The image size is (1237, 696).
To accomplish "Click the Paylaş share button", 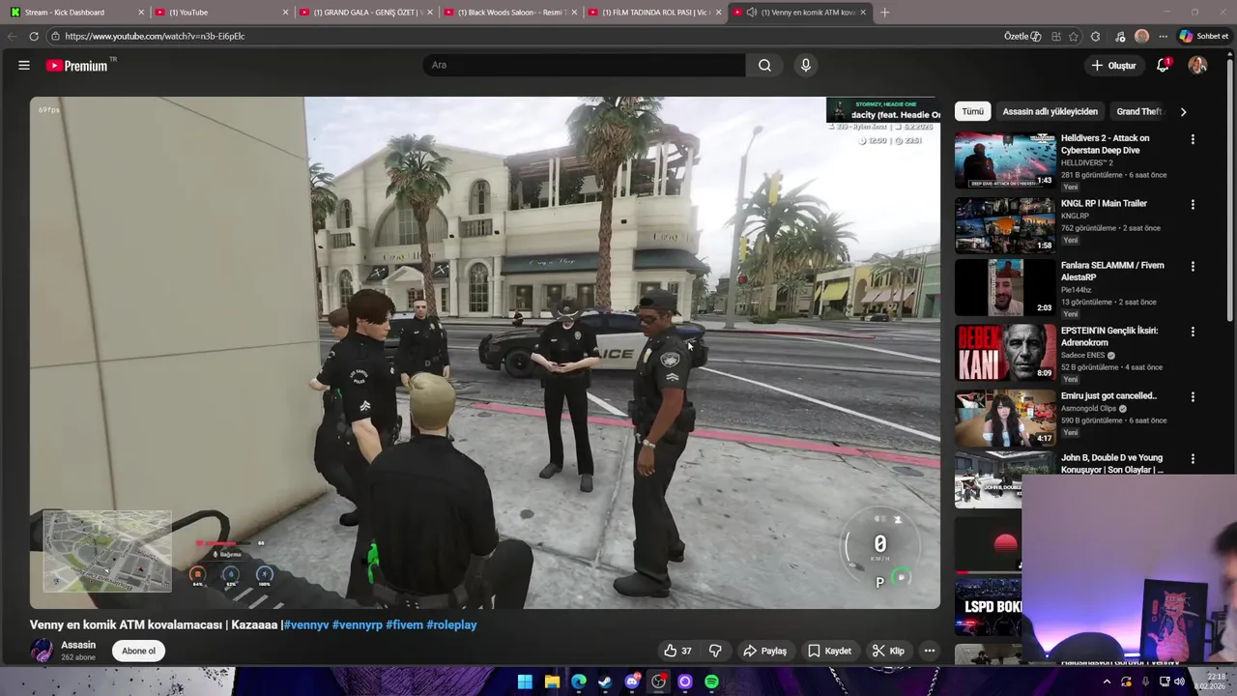I will coord(764,651).
